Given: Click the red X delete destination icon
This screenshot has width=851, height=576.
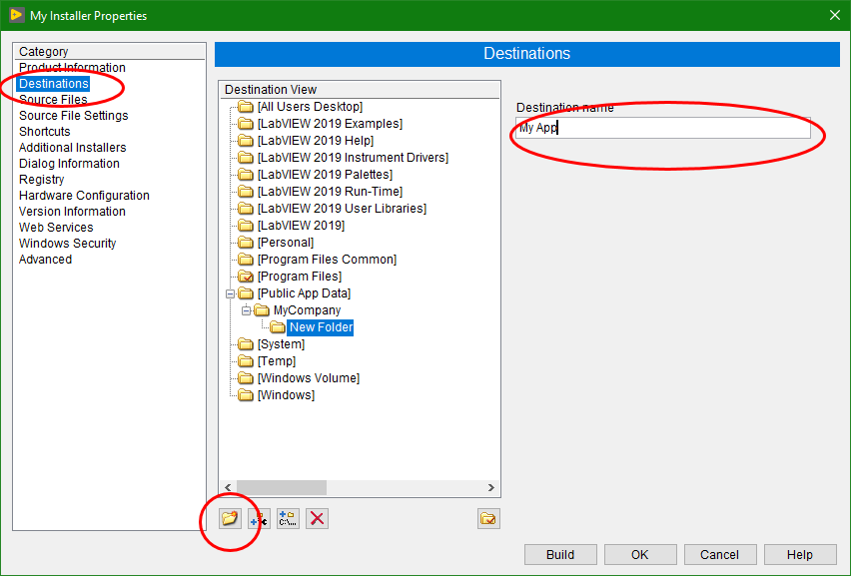Looking at the screenshot, I should point(317,518).
